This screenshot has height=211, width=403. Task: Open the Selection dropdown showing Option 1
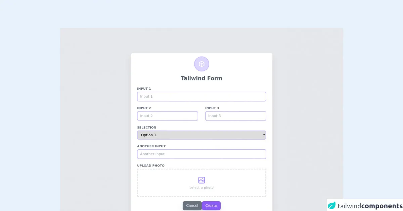pyautogui.click(x=201, y=135)
